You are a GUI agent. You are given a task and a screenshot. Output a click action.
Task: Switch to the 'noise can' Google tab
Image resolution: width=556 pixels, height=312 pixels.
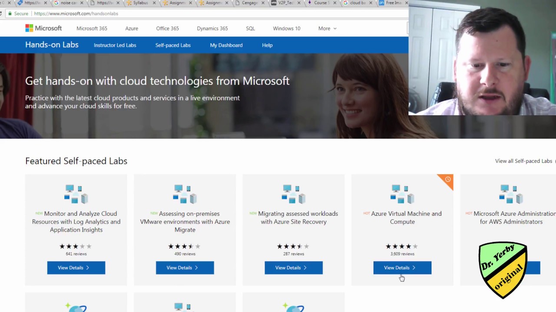click(x=66, y=3)
